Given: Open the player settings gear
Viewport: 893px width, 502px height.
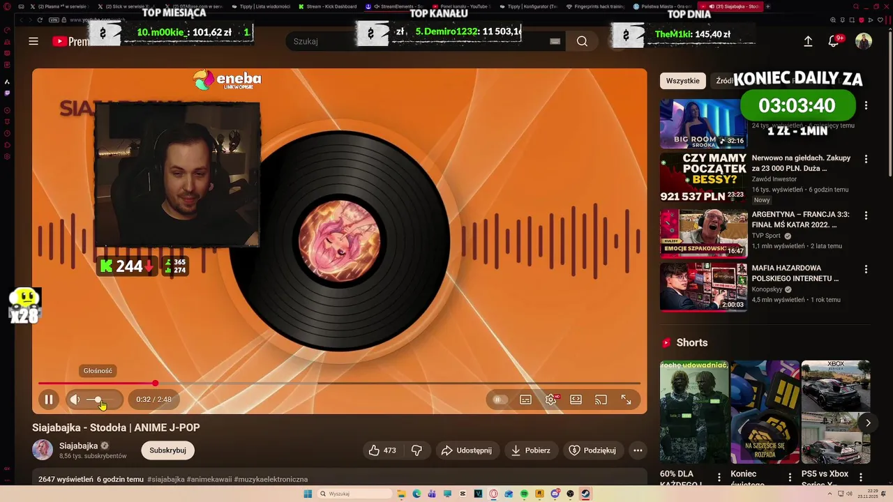Looking at the screenshot, I should pyautogui.click(x=550, y=400).
